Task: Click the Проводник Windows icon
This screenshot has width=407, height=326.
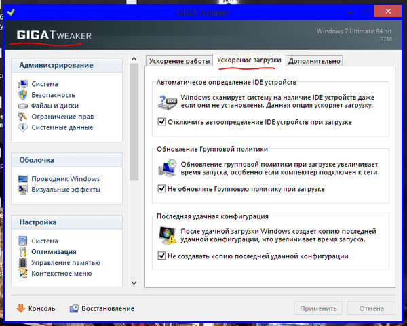Action: point(23,179)
